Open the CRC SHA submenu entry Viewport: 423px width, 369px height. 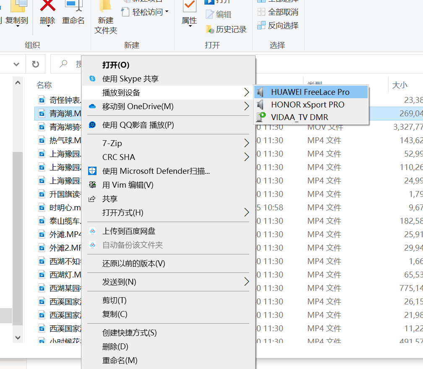[168, 157]
